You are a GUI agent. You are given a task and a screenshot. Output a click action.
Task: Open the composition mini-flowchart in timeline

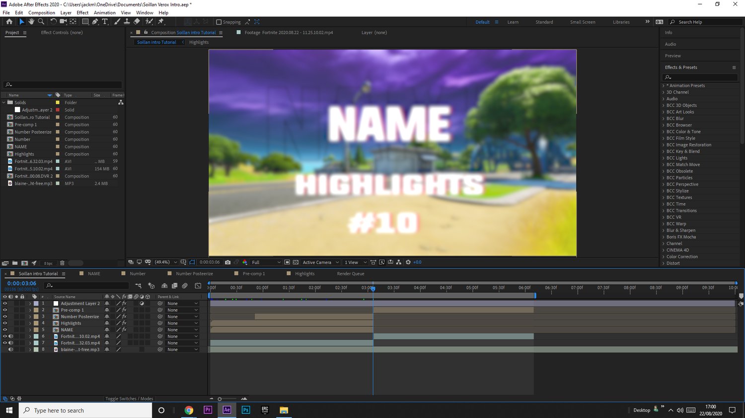[x=138, y=286]
